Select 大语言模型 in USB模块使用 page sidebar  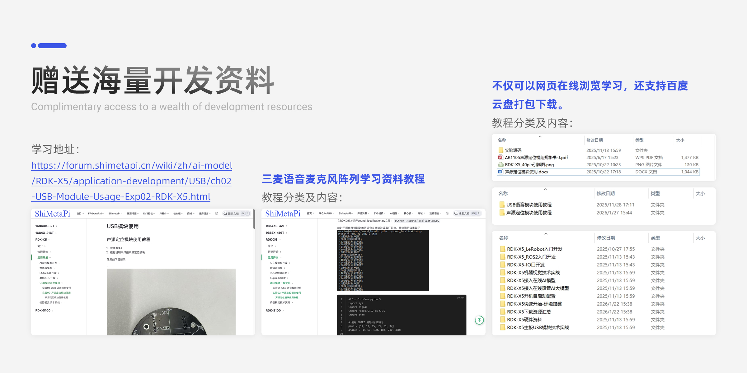[x=47, y=268]
